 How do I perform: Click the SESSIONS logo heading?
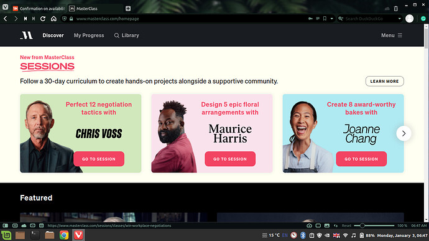tap(47, 67)
